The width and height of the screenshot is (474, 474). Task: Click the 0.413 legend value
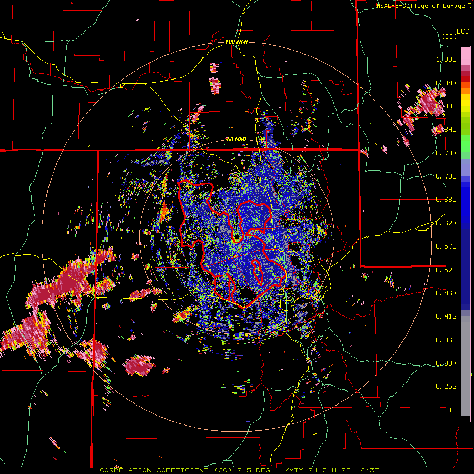click(446, 317)
